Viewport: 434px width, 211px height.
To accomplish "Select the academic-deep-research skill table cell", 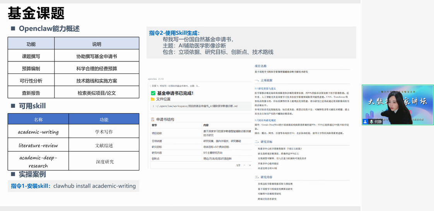I will 38,162.
